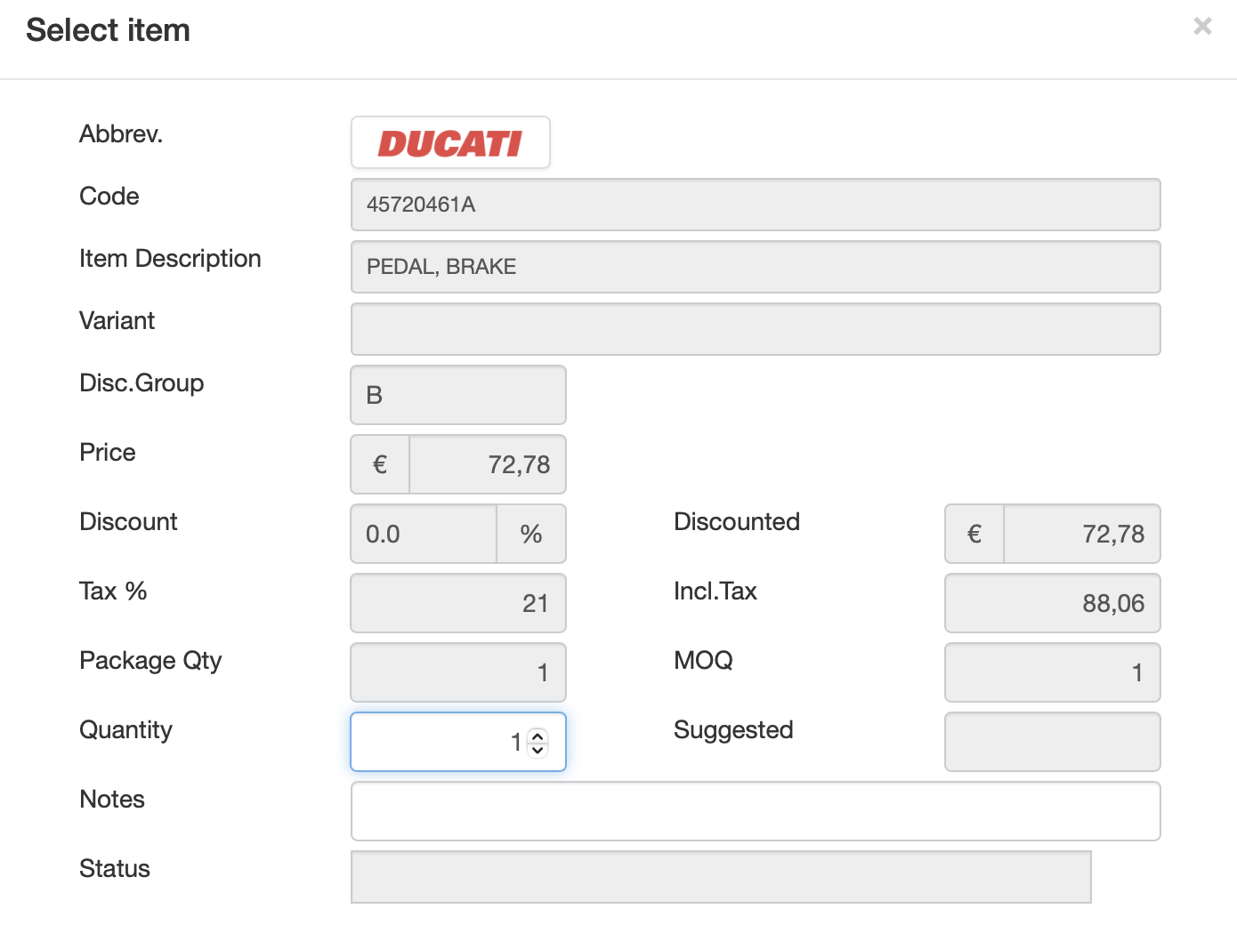Click the Discounted value field

tap(1081, 534)
